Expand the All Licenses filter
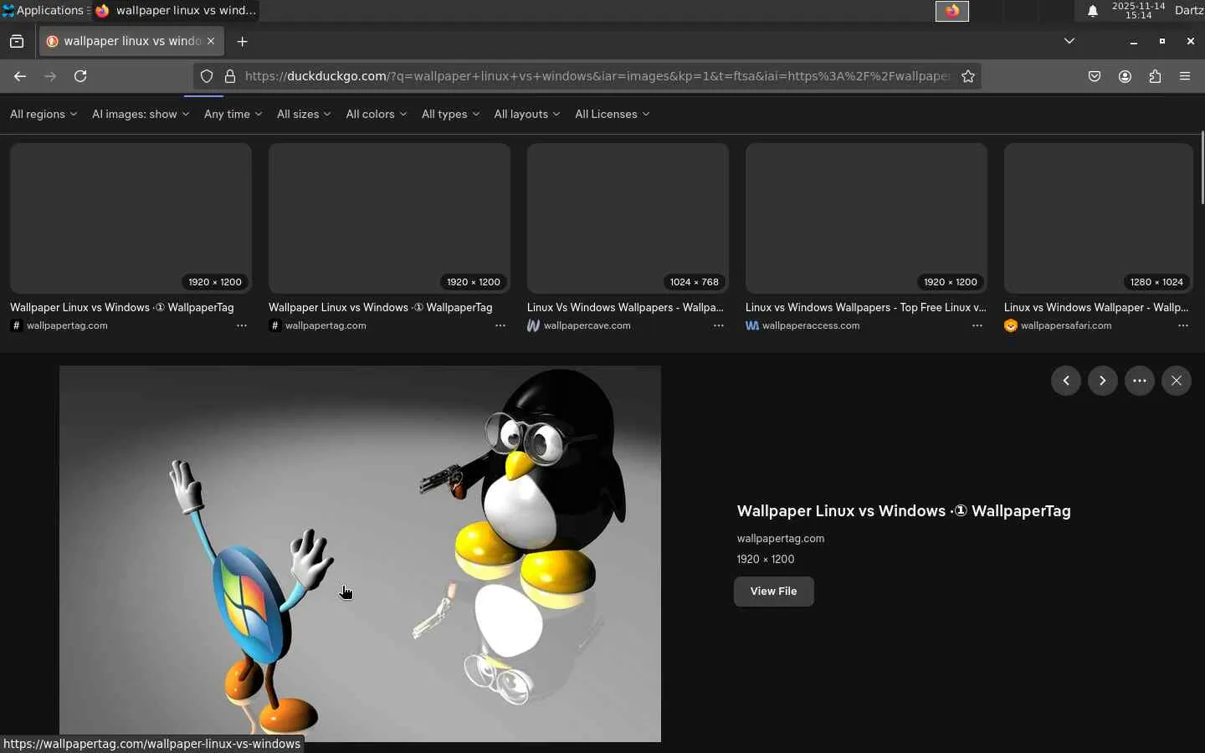This screenshot has width=1205, height=753. click(x=613, y=114)
